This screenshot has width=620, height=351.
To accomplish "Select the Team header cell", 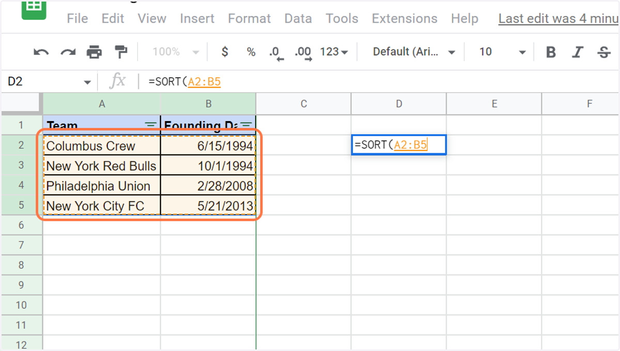I will point(102,125).
